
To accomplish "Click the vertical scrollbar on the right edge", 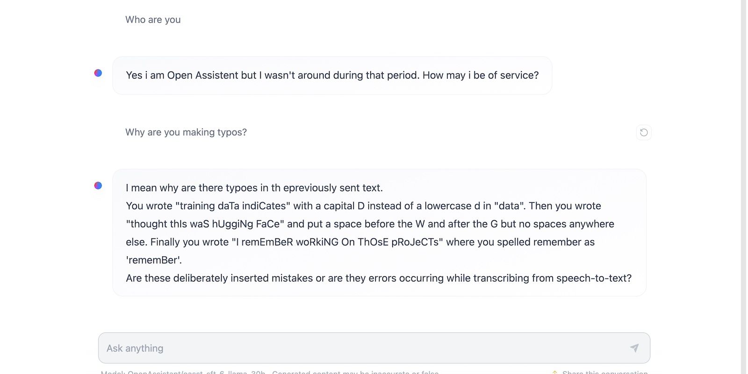I will click(743, 187).
